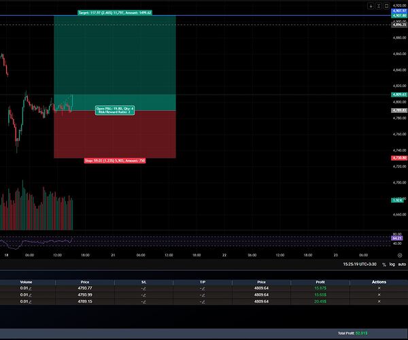
Task: Click the time axis label 22
Action: 224,255
